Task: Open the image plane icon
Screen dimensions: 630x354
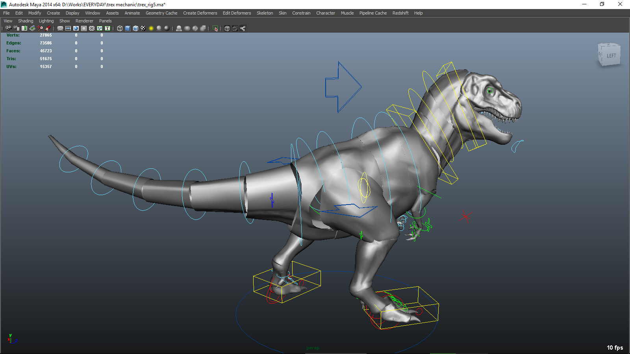Action: pyautogui.click(x=31, y=28)
